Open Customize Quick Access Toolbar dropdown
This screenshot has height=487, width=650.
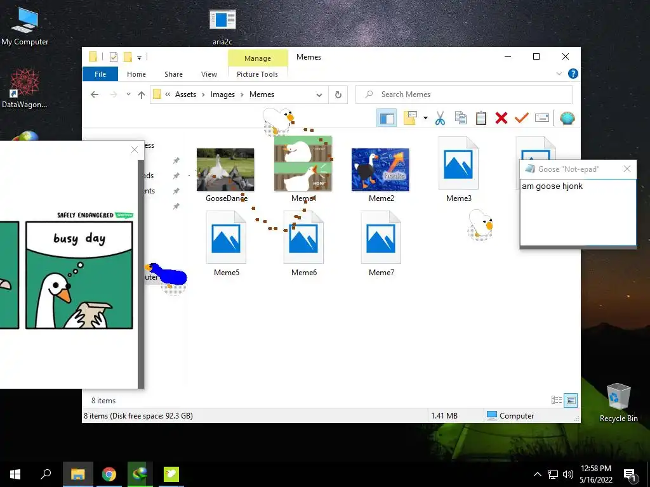coord(139,58)
